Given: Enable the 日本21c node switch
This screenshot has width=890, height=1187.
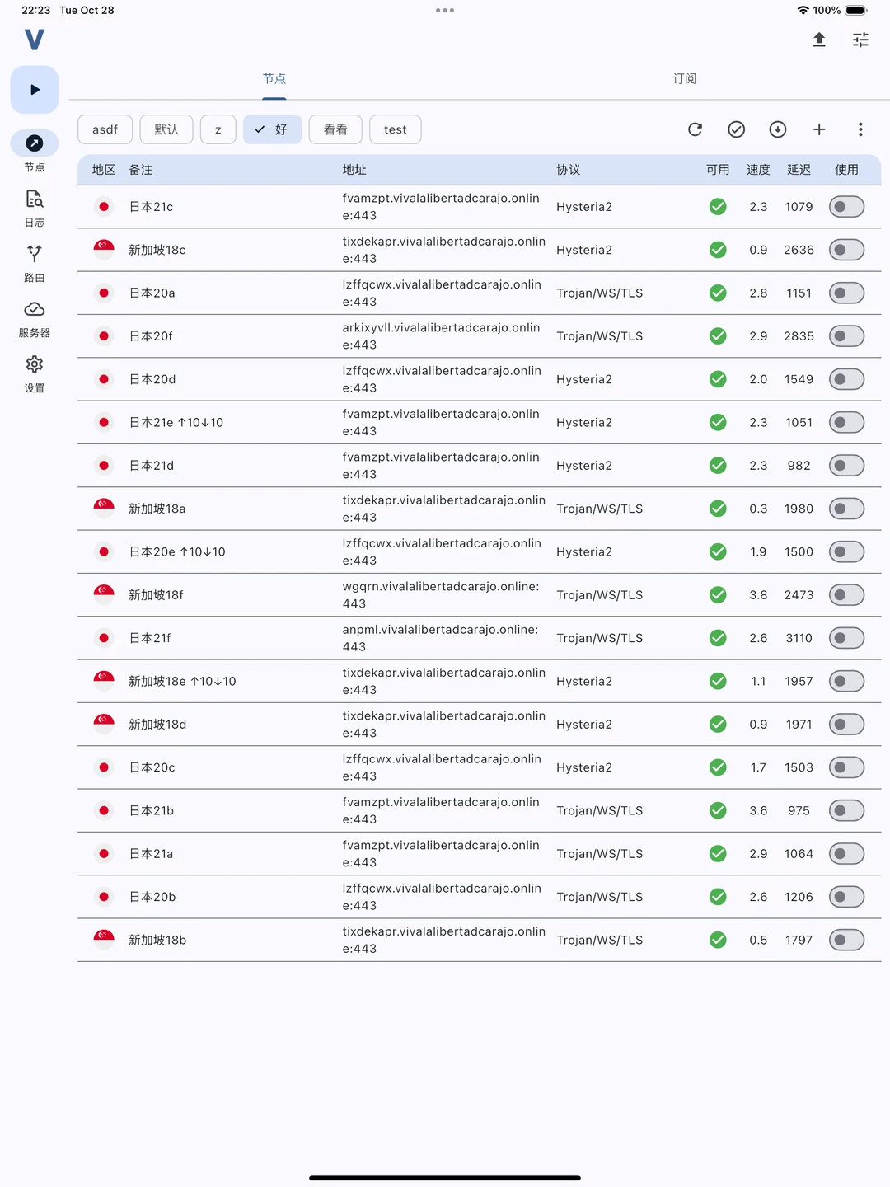Looking at the screenshot, I should tap(846, 207).
